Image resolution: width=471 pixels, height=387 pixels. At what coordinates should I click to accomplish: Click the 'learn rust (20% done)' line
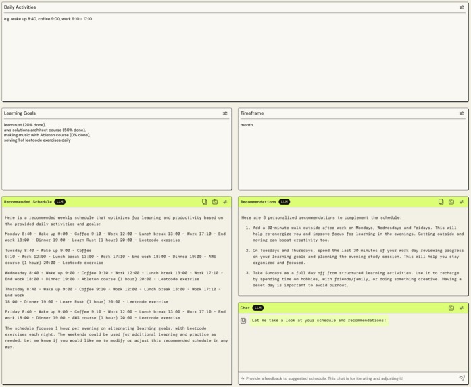point(24,124)
